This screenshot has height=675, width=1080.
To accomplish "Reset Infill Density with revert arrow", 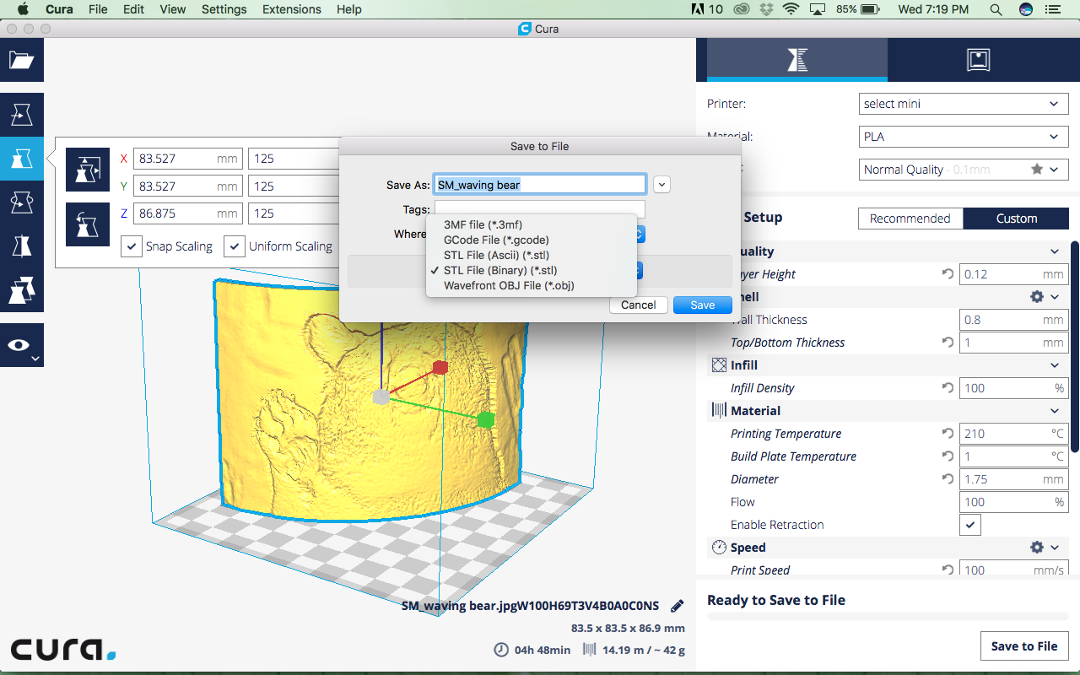I will (x=948, y=388).
